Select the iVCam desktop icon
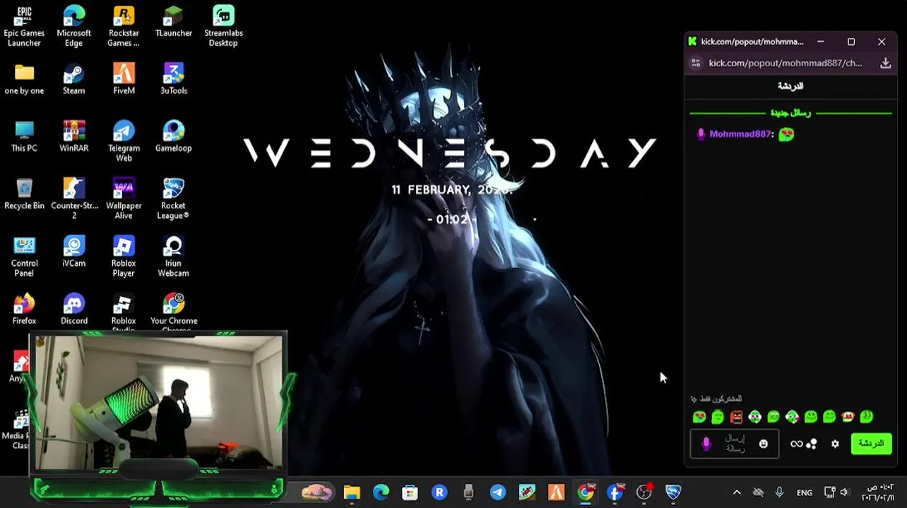 pyautogui.click(x=73, y=251)
